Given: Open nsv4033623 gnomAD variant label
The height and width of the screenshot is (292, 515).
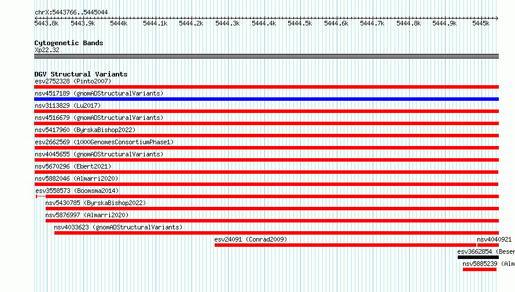Looking at the screenshot, I should click(x=118, y=227).
